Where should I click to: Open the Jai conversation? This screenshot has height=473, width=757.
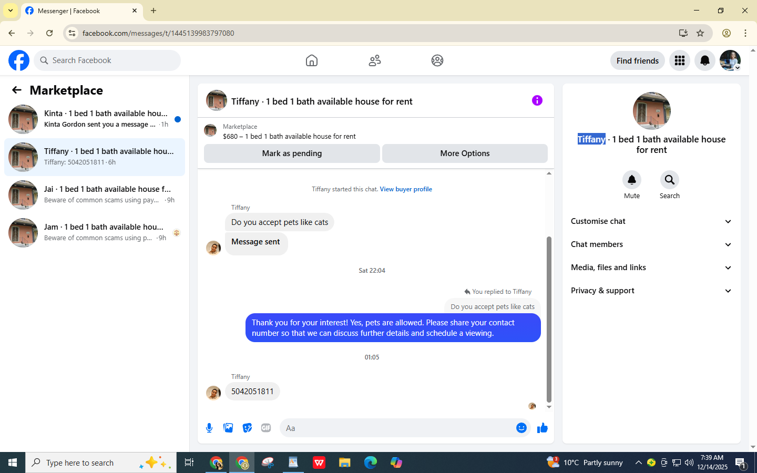(x=95, y=195)
